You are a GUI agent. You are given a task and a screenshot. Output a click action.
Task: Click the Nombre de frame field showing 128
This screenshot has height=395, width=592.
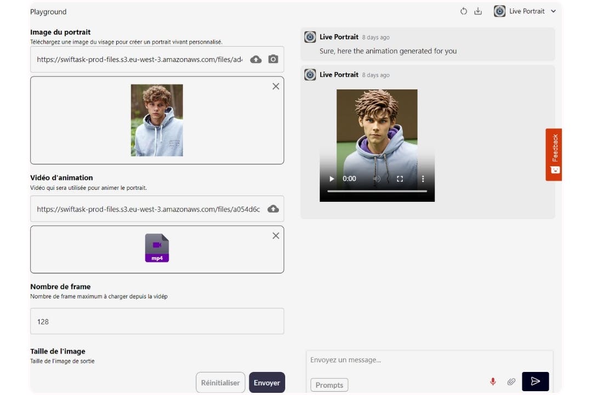click(x=157, y=321)
